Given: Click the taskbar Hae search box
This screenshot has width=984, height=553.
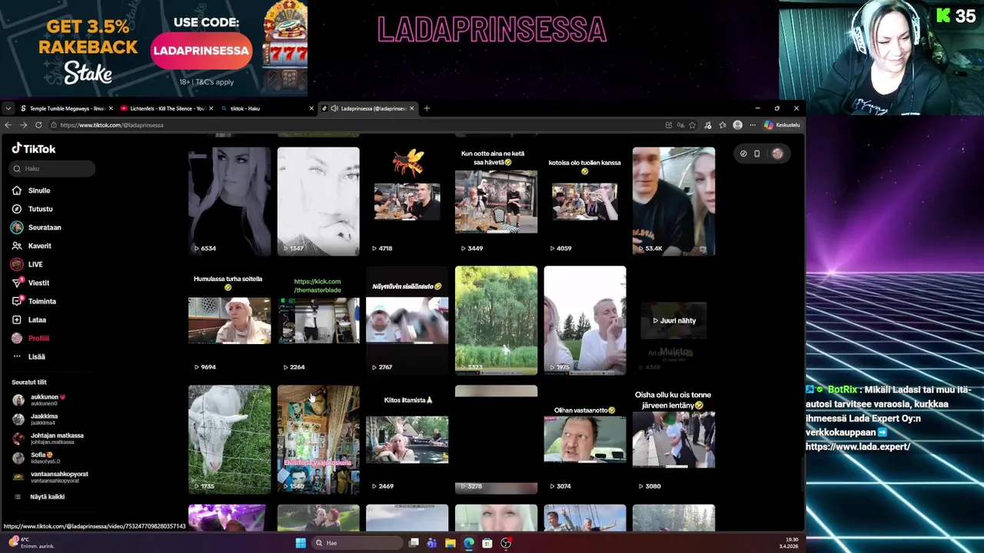Looking at the screenshot, I should click(x=357, y=543).
